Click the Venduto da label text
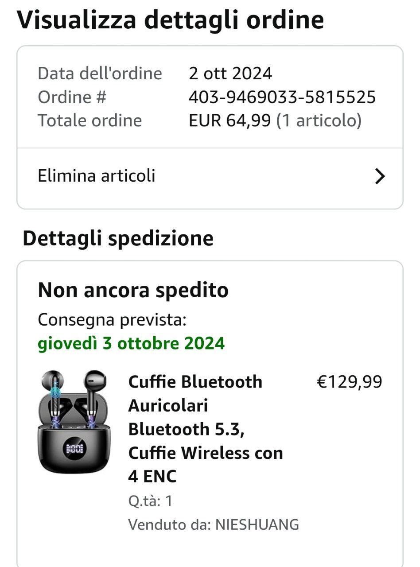 [169, 525]
